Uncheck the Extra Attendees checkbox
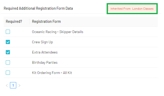 8,52
